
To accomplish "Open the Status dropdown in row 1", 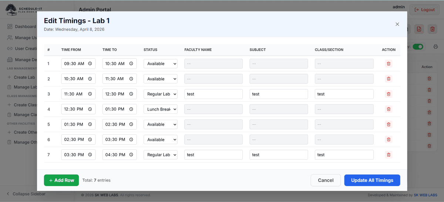I will coord(161,64).
